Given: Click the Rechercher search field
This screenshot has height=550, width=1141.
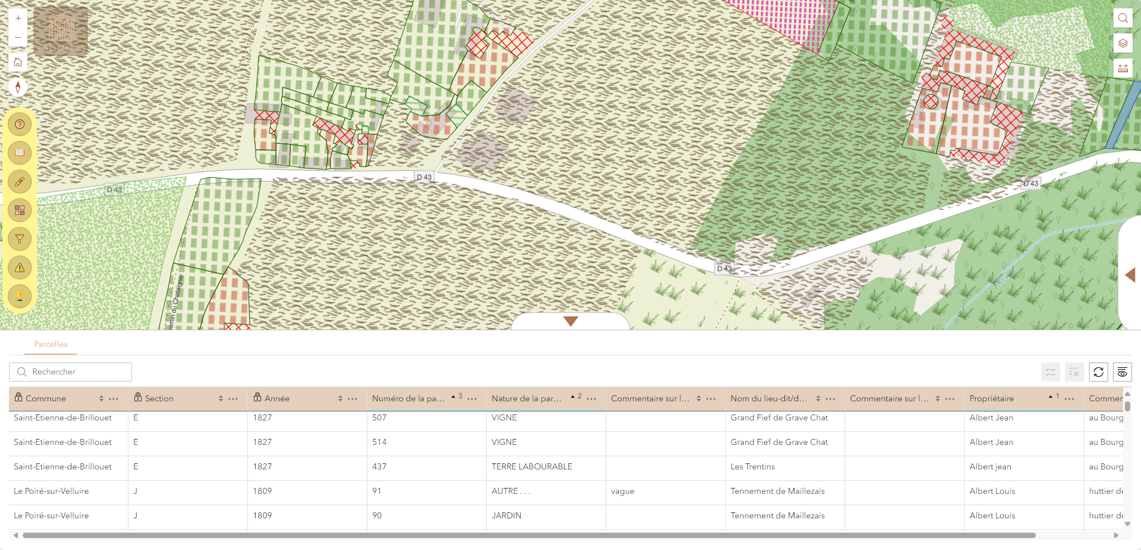Looking at the screenshot, I should [70, 371].
